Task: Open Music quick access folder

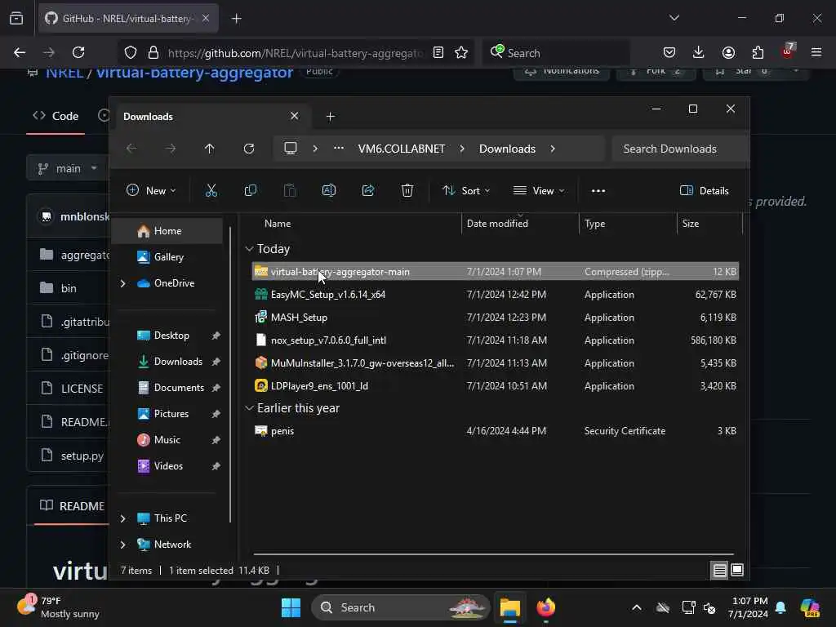Action: coord(167,440)
